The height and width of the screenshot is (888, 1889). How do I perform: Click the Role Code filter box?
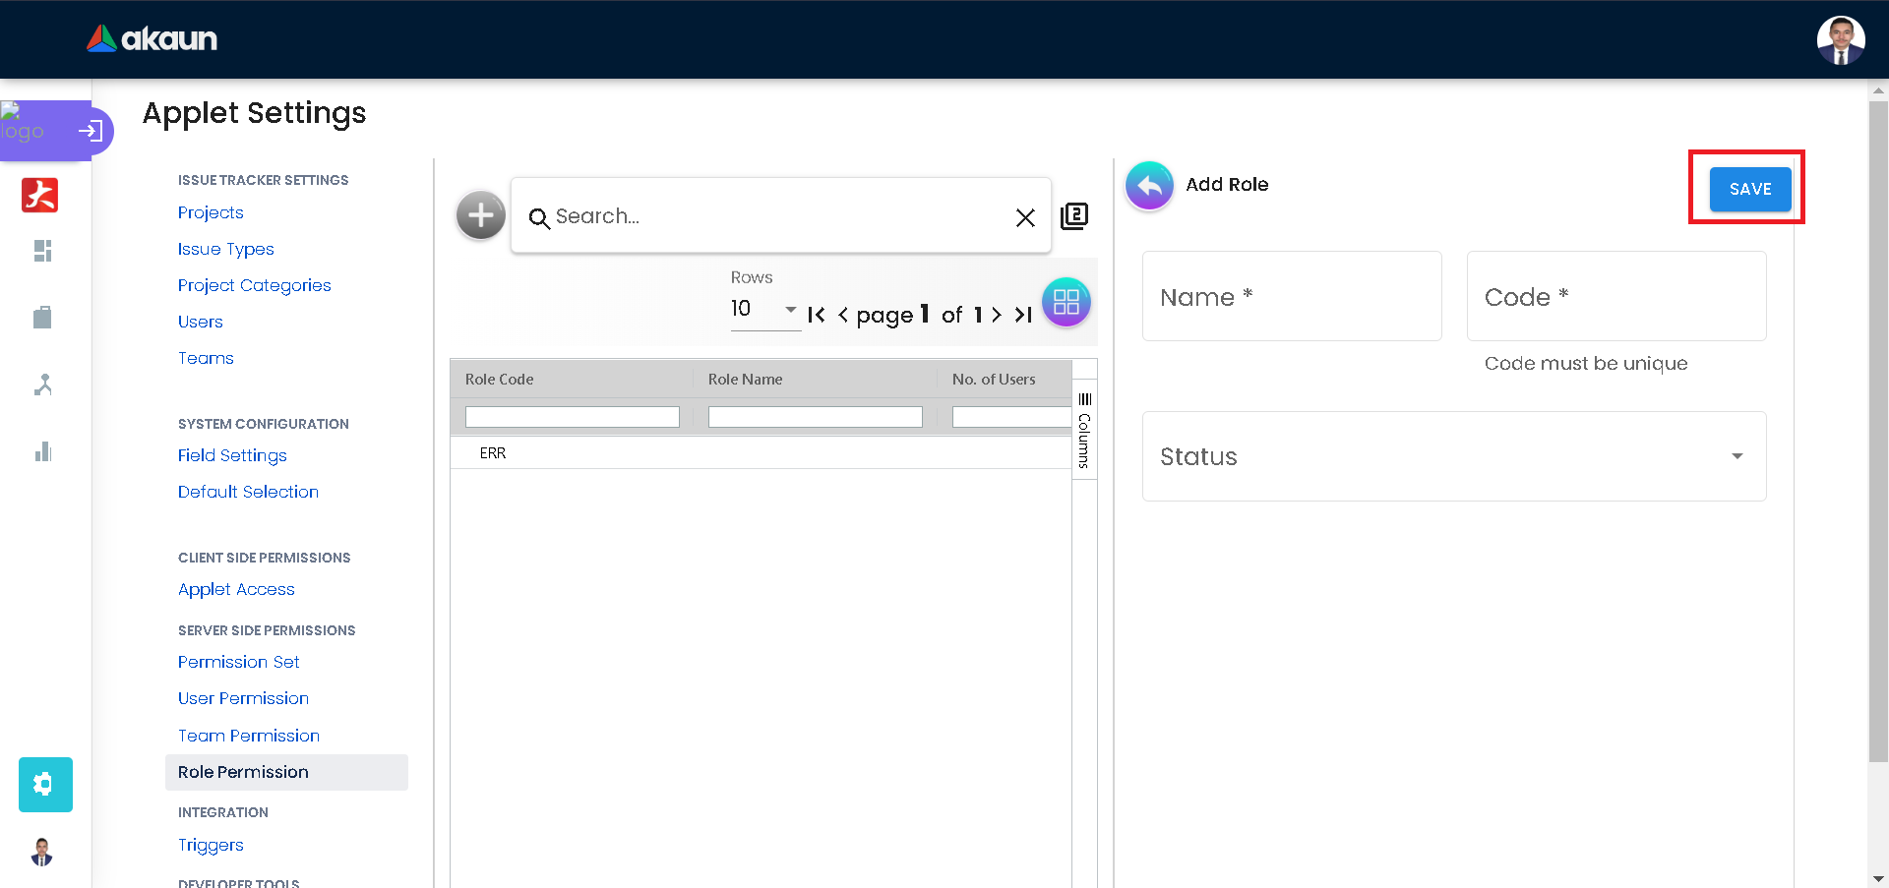click(x=573, y=417)
